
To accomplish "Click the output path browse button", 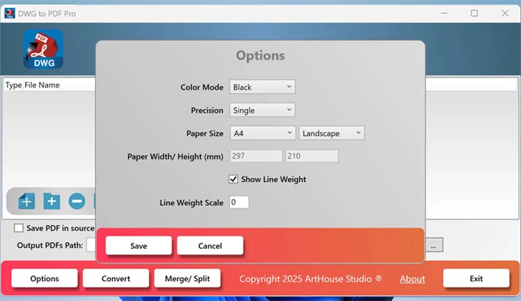I will (434, 245).
